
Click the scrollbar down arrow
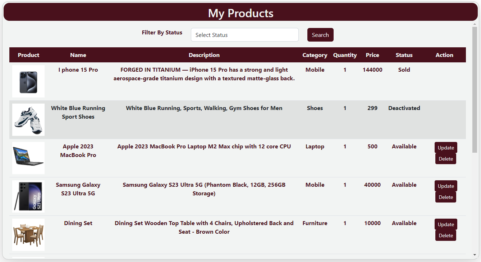click(x=475, y=255)
